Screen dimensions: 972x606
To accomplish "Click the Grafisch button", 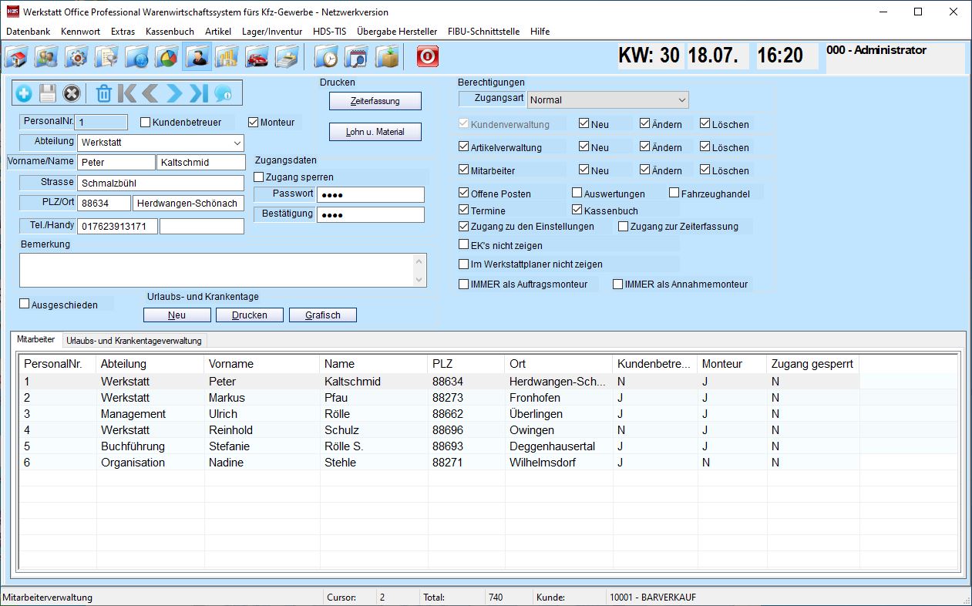I will (323, 315).
